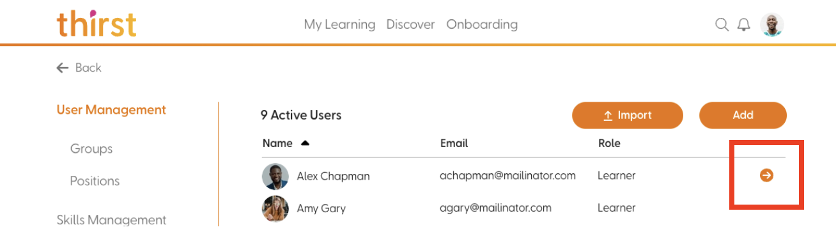This screenshot has width=836, height=234.
Task: Toggle Name column sort arrow
Action: coord(305,143)
